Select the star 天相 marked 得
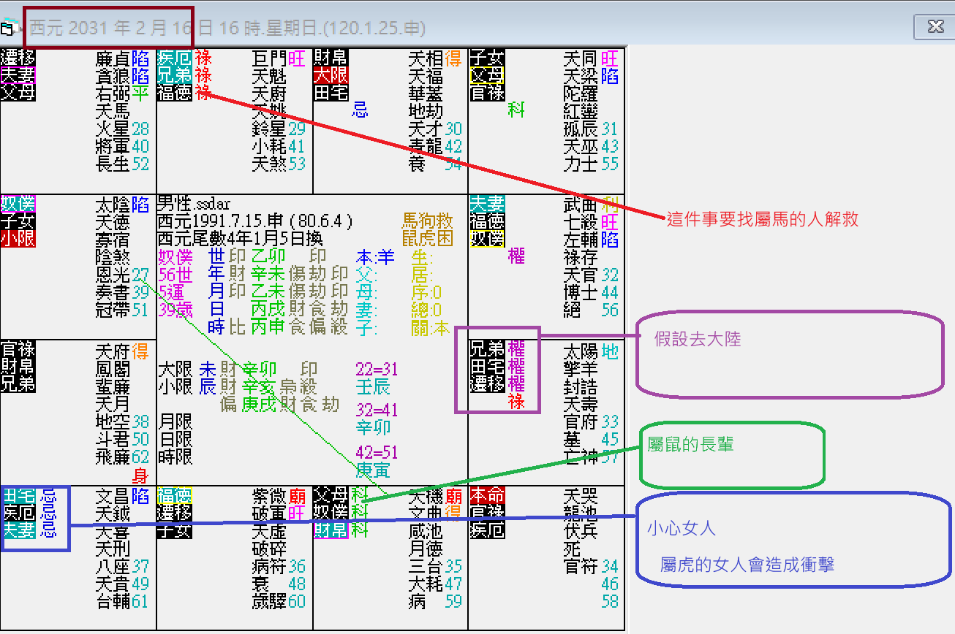This screenshot has height=634, width=955. (426, 58)
